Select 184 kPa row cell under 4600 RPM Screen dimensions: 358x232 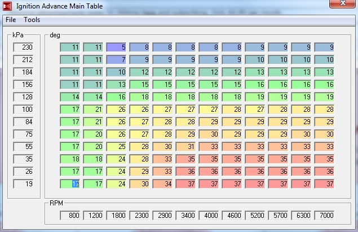(232, 72)
